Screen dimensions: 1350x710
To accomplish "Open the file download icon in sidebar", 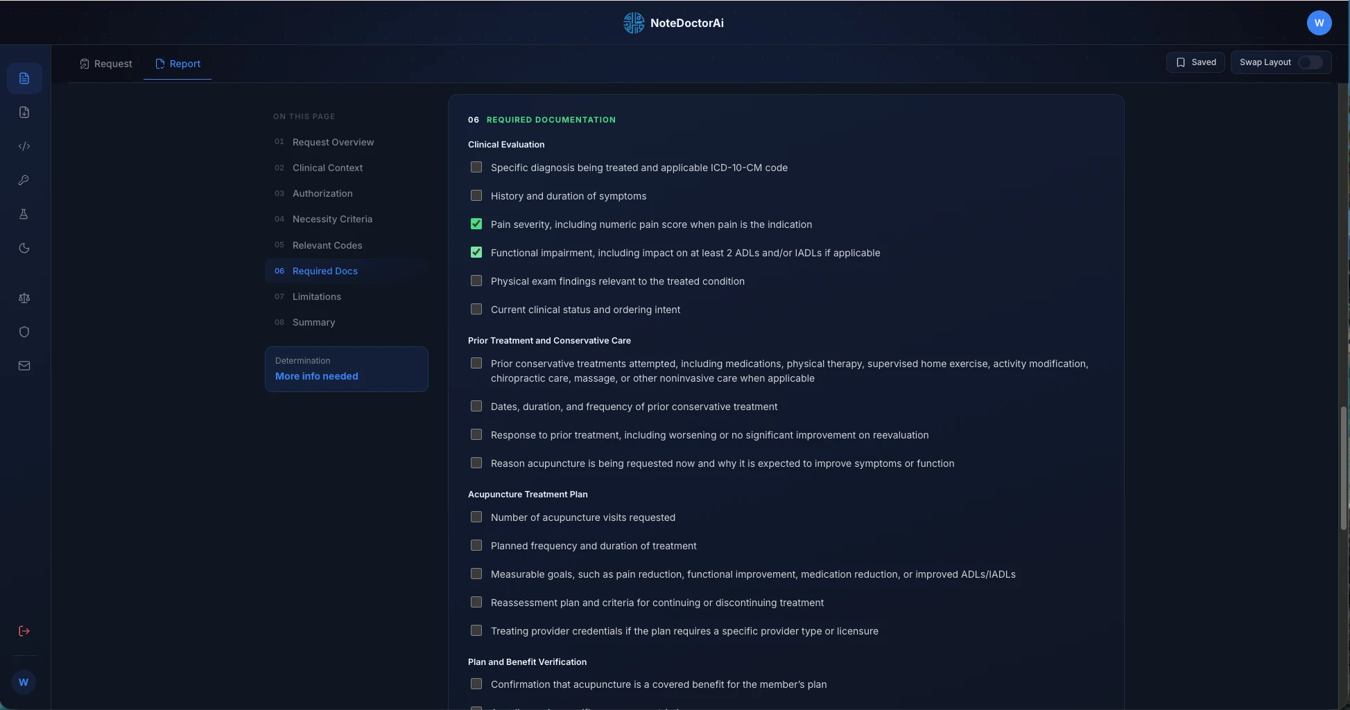I will 24,112.
